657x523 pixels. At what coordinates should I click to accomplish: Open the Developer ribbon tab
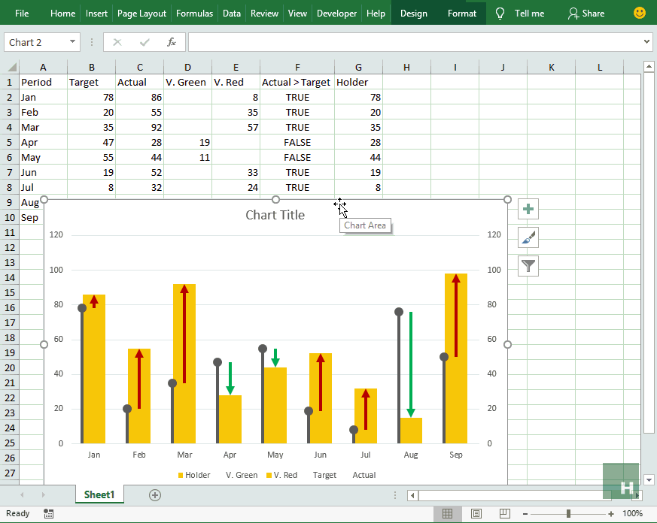click(x=337, y=14)
